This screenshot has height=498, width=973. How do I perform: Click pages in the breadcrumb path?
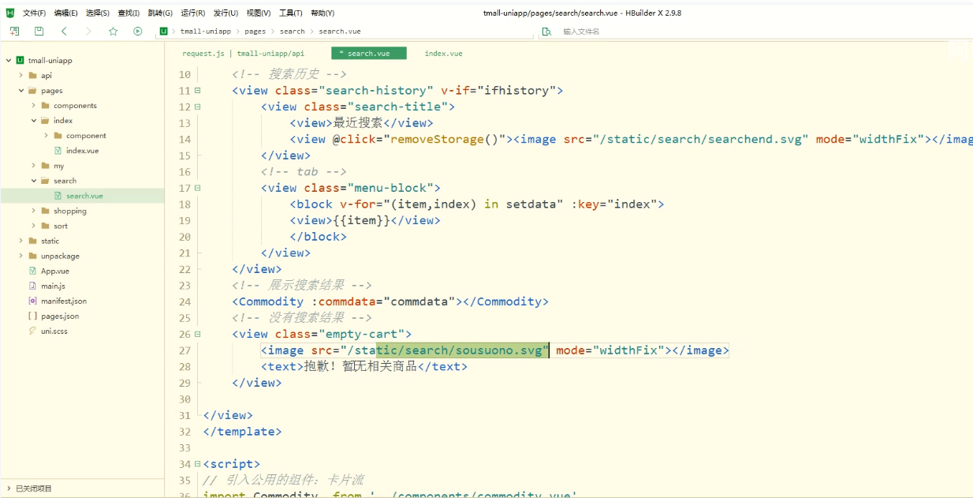point(255,32)
